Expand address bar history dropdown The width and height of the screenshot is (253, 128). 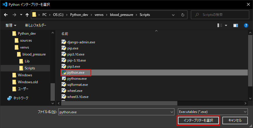[173, 15]
